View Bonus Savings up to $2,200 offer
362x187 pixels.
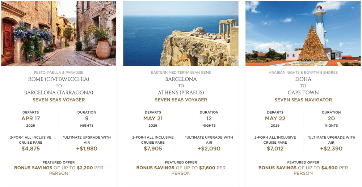click(x=59, y=170)
